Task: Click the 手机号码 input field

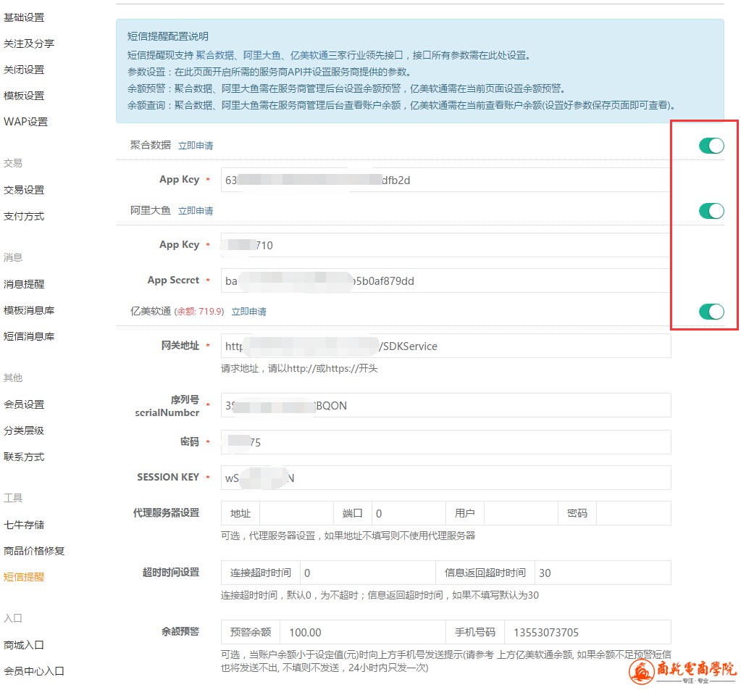Action: tap(587, 632)
